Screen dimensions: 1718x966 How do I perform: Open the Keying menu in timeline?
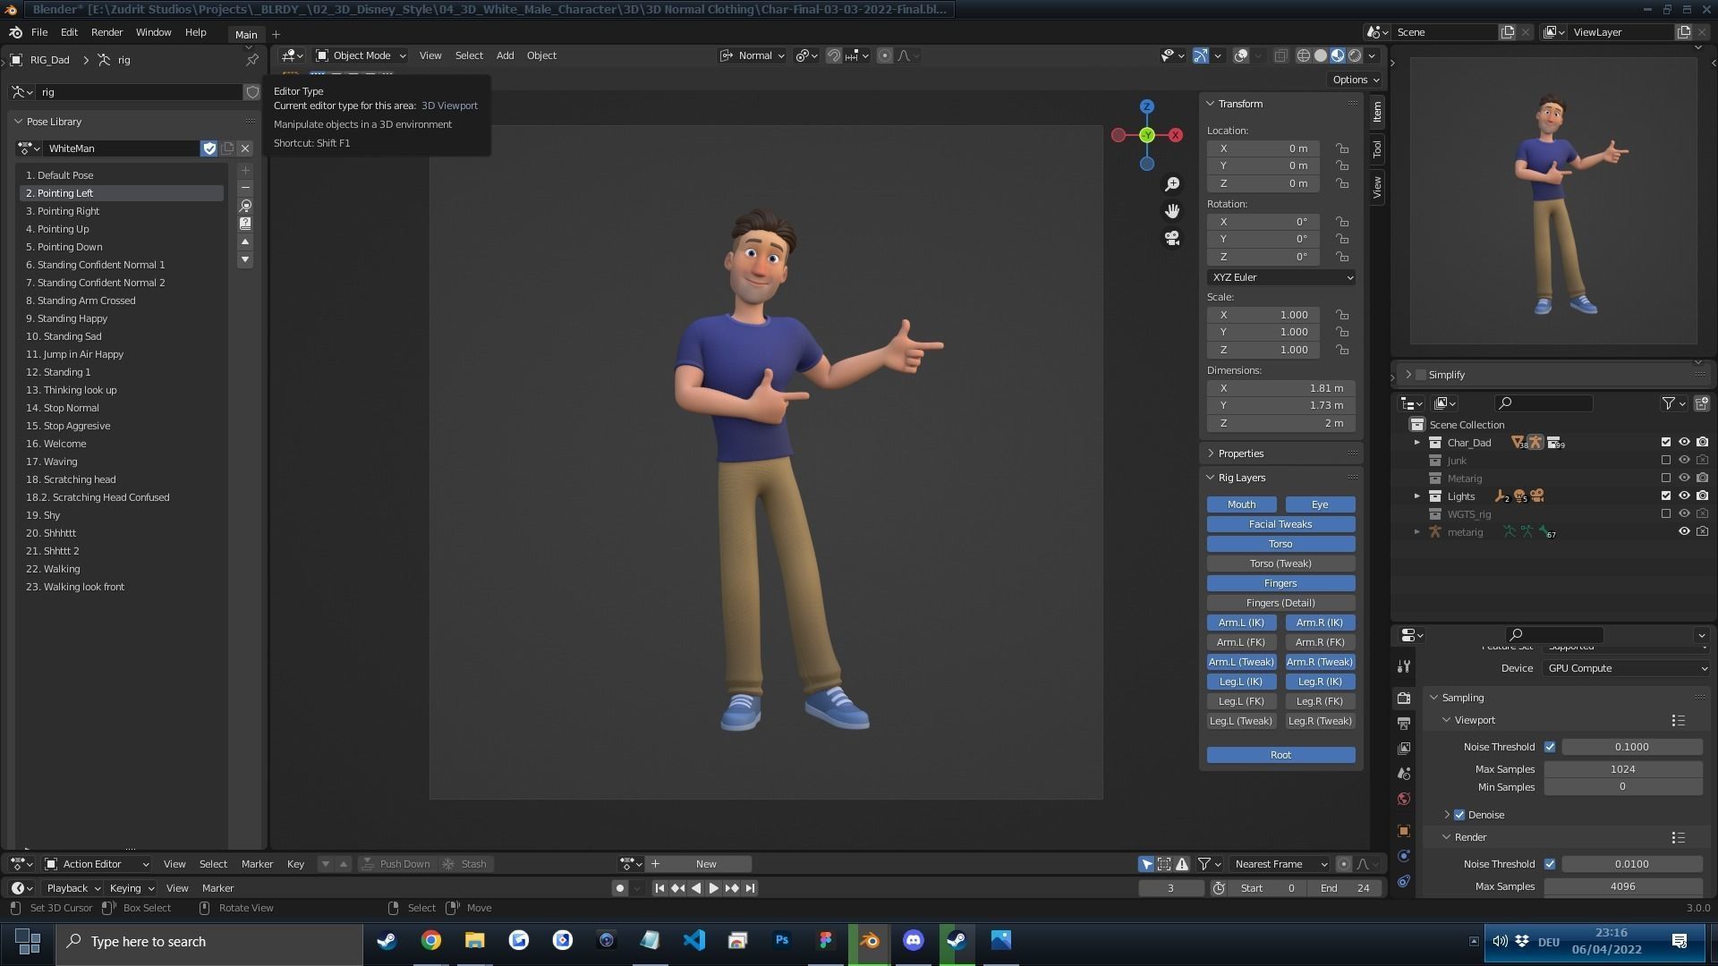(131, 888)
